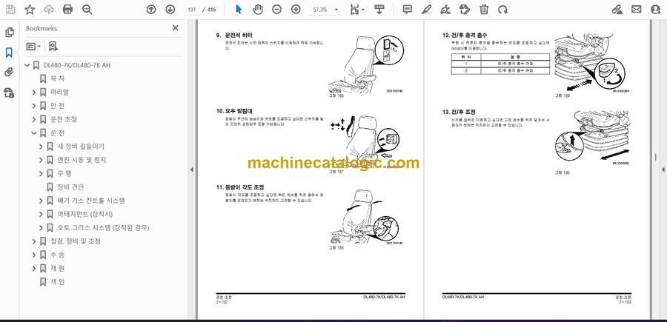Image resolution: width=667 pixels, height=322 pixels.
Task: Bookmark this file with the star icon
Action: (30, 10)
